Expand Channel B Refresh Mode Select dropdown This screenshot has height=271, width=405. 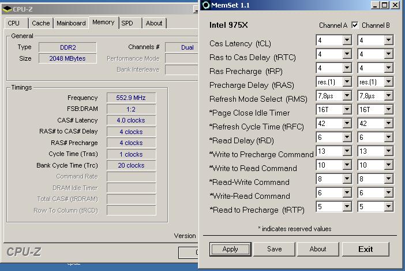pyautogui.click(x=388, y=96)
